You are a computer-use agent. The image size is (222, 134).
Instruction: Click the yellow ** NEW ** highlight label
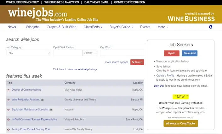[181, 97]
